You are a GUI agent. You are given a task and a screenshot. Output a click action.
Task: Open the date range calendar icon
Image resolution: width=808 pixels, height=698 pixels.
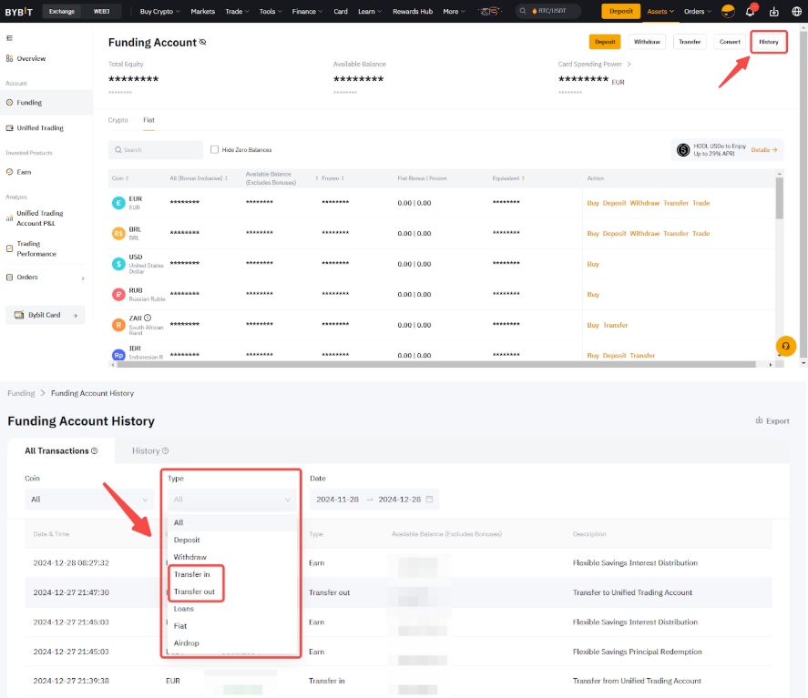[x=429, y=499]
